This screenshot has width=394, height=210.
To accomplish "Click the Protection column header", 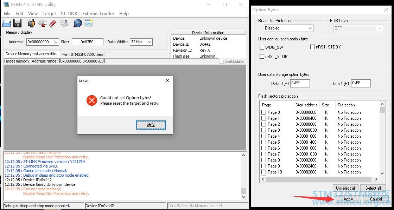I will pos(357,105).
